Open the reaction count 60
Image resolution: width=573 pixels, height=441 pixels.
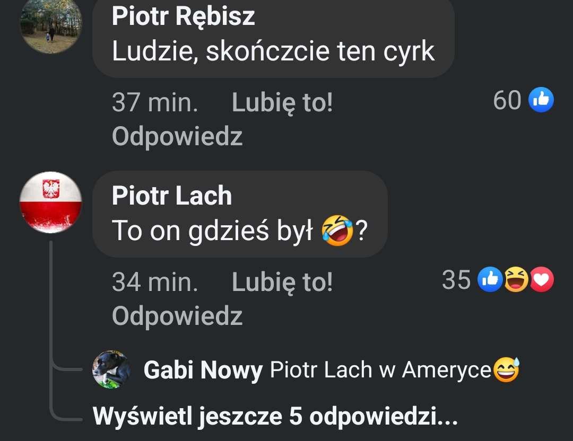click(x=507, y=100)
